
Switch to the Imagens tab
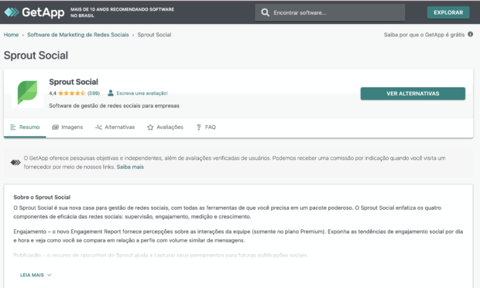click(x=67, y=127)
